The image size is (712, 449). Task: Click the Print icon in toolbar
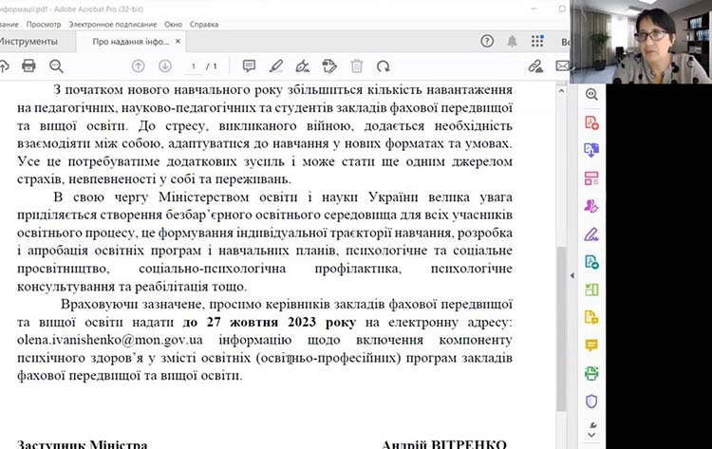(x=28, y=65)
